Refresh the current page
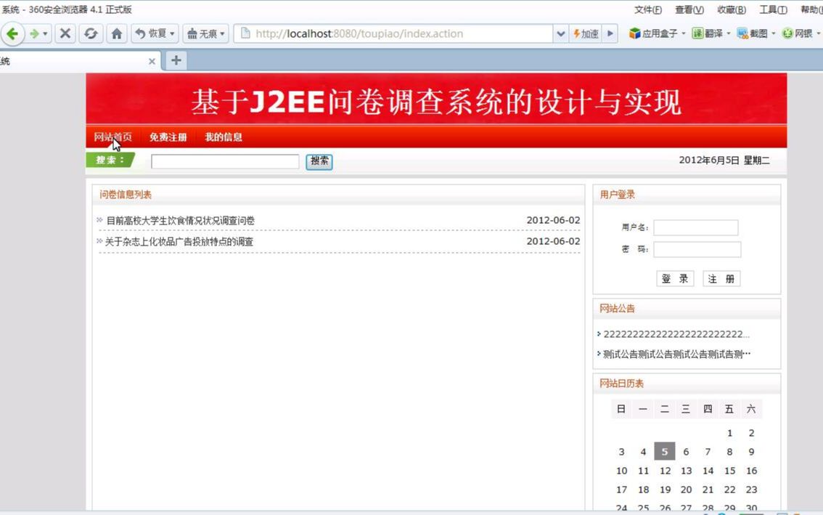This screenshot has height=515, width=823. coord(91,33)
